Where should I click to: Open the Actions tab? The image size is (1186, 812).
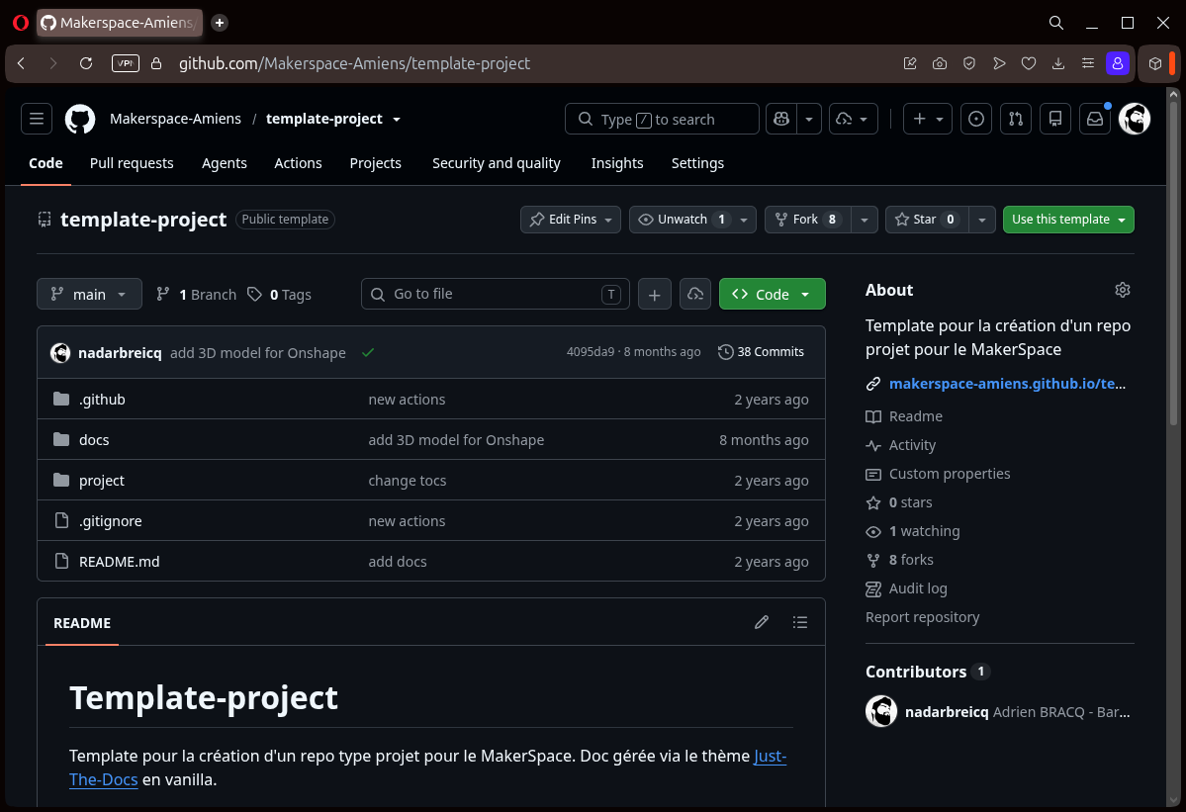[298, 163]
